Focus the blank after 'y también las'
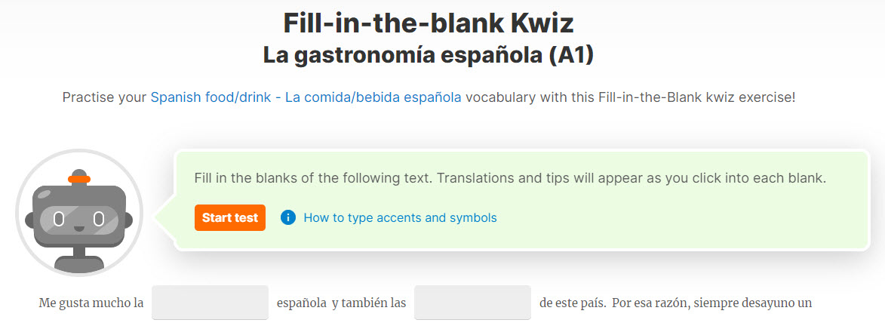Viewport: 885px width, 326px height. (472, 303)
